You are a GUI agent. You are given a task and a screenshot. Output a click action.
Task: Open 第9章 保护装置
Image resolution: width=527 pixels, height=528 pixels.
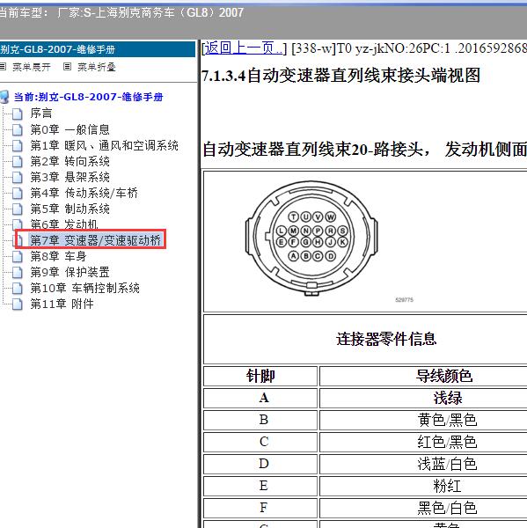click(70, 272)
